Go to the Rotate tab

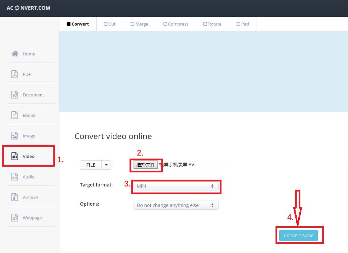point(212,24)
